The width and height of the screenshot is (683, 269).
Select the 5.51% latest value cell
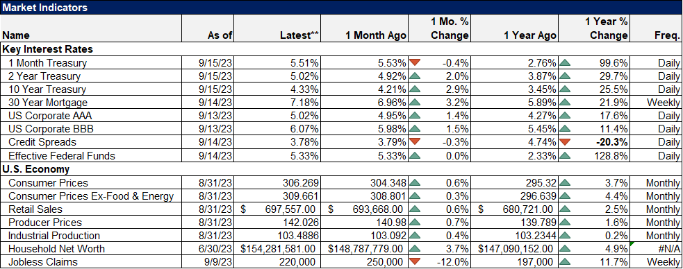pos(277,62)
